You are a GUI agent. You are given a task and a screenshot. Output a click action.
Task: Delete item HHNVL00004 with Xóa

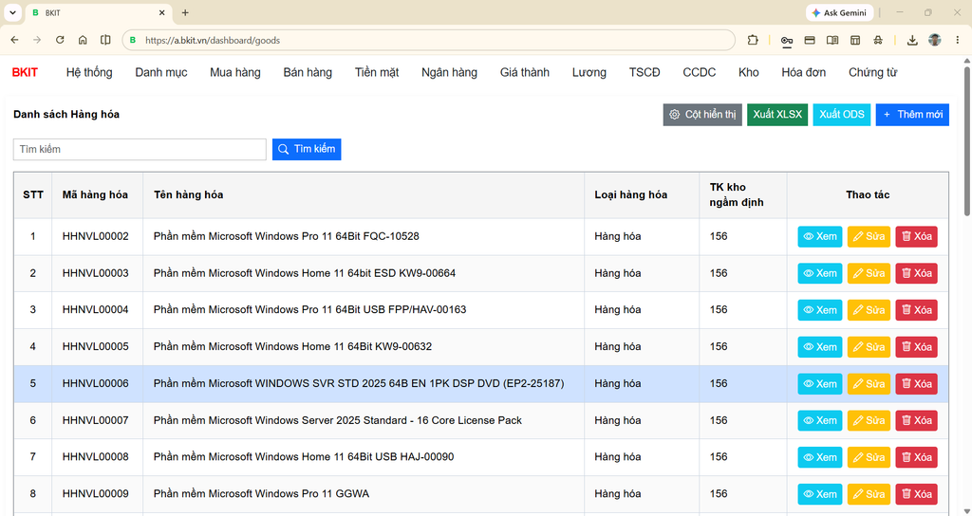[916, 310]
